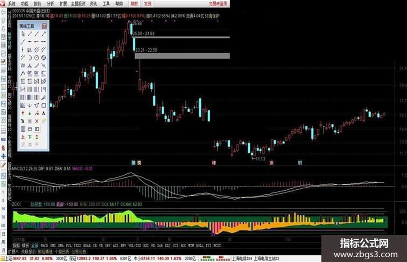Click the 期权 button in top bar
This screenshot has width=407, height=262.
point(134,3)
